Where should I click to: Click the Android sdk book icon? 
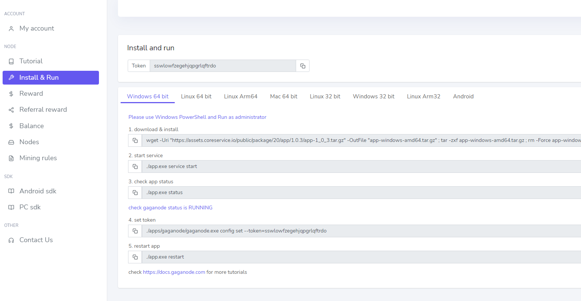(x=11, y=191)
